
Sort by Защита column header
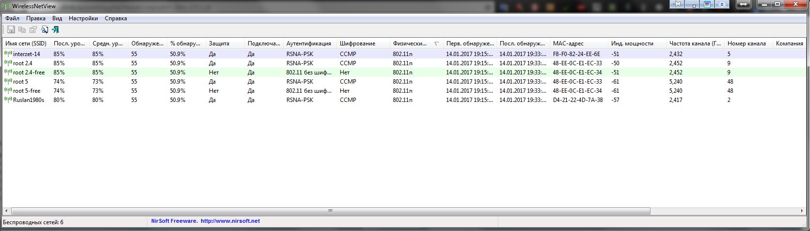coord(225,43)
